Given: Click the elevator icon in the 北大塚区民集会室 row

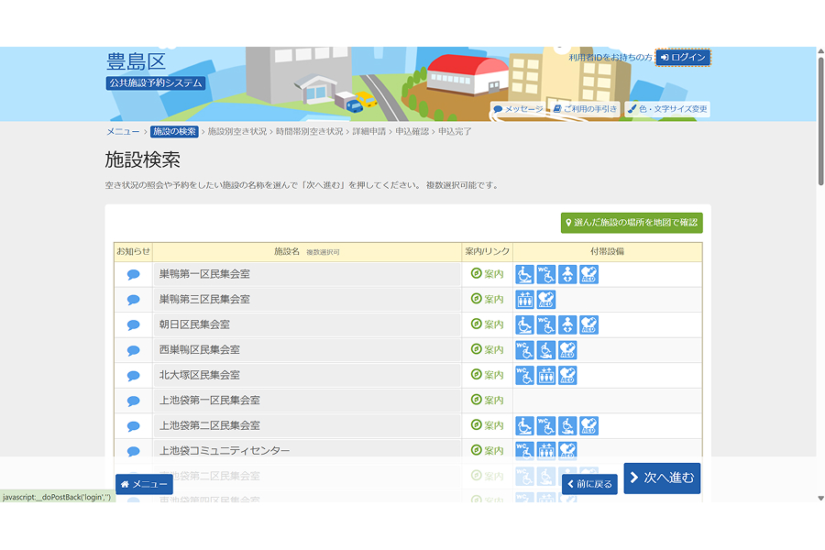Looking at the screenshot, I should [546, 375].
